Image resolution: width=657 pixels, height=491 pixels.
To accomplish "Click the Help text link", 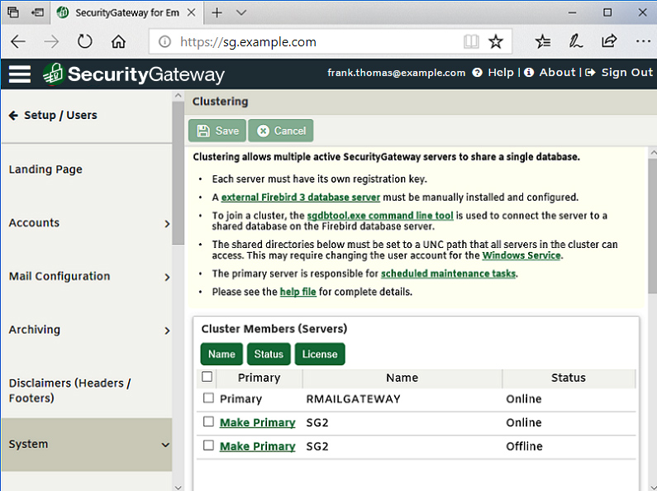I will (x=501, y=73).
